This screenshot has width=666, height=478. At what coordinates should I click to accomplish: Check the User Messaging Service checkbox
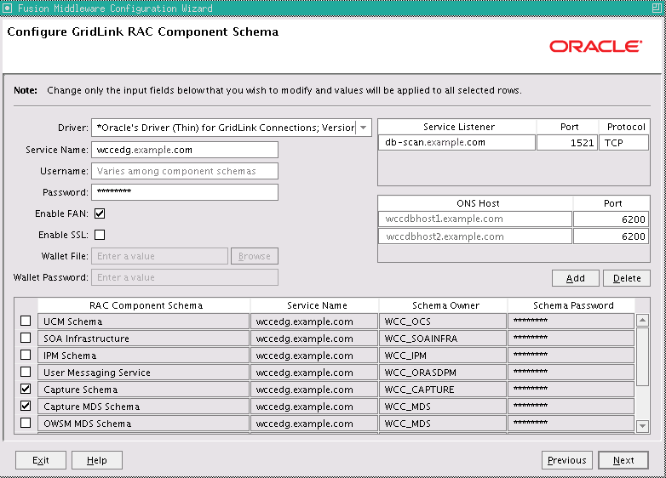tap(26, 372)
